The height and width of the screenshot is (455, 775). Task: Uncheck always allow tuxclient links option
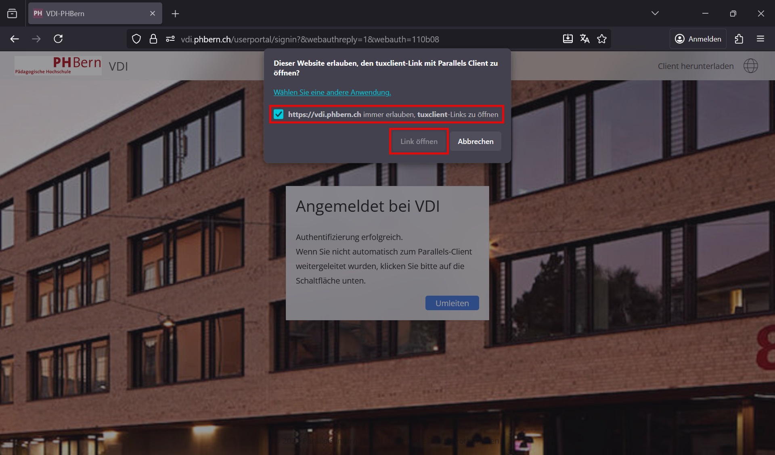tap(279, 114)
